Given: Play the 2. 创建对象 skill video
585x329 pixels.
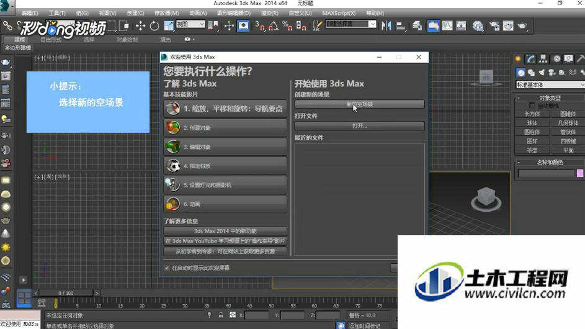Looking at the screenshot, I should [225, 128].
